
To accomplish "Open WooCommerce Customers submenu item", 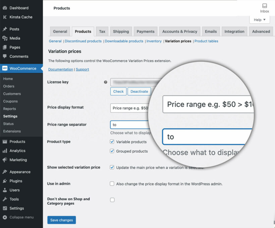I will (x=12, y=94).
